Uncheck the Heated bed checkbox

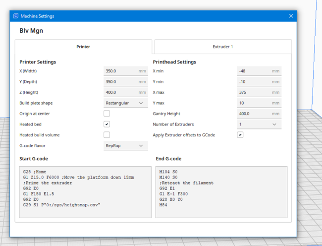(107, 124)
